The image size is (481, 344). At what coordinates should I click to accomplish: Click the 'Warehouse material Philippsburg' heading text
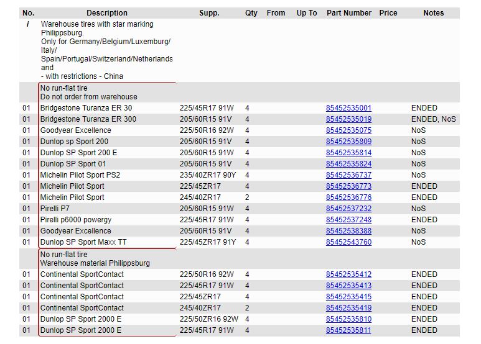tap(95, 263)
